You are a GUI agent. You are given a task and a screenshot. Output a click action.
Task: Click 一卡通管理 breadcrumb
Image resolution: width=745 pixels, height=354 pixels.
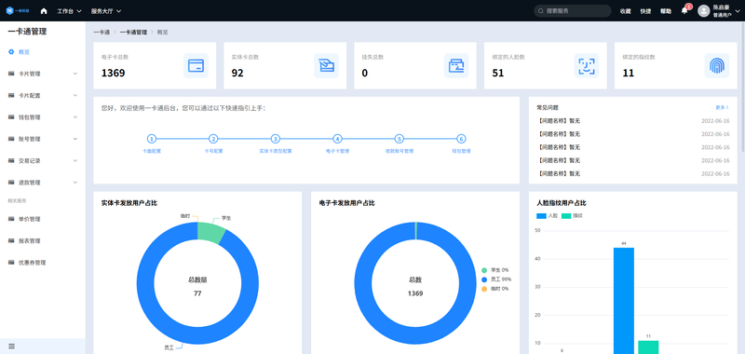tap(133, 33)
